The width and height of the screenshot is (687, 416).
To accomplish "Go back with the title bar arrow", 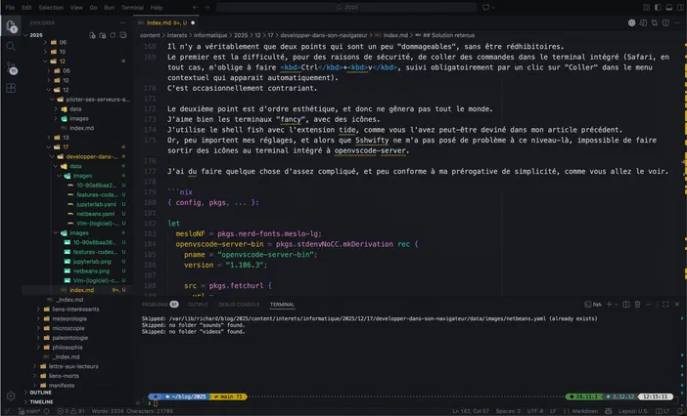I will 196,7.
